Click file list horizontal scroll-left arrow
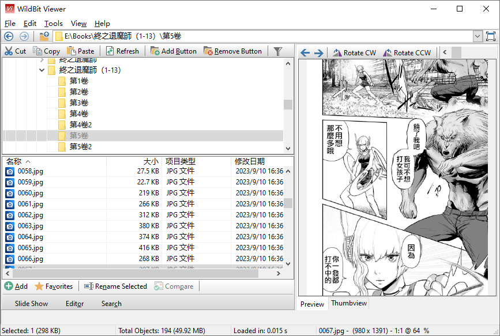The image size is (500, 336). coord(7,274)
